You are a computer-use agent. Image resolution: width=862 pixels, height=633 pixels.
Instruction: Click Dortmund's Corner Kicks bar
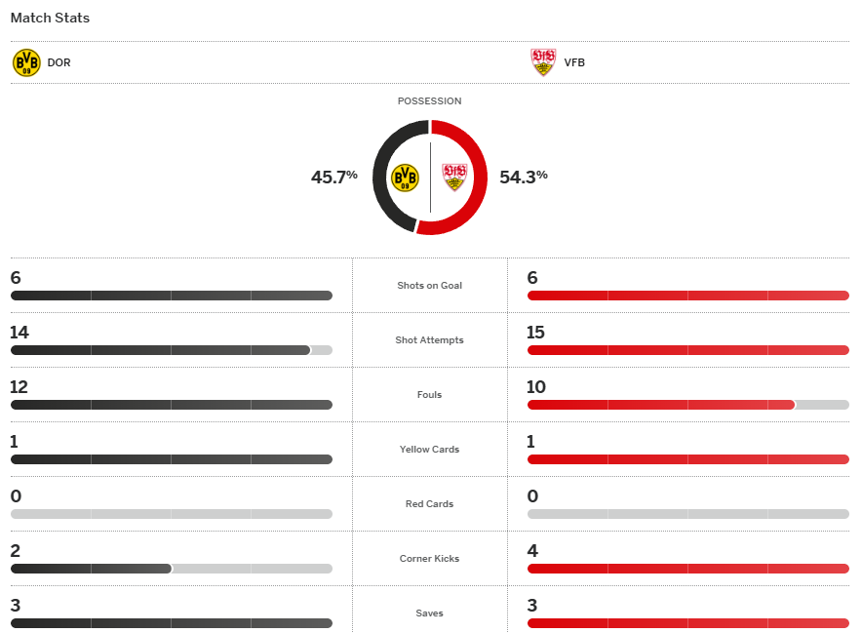pos(91,569)
